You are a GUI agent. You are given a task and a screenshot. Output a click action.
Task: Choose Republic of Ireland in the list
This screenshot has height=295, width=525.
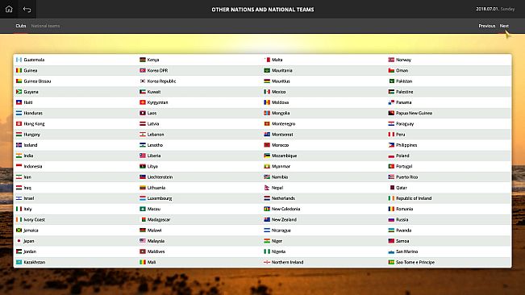(414, 198)
